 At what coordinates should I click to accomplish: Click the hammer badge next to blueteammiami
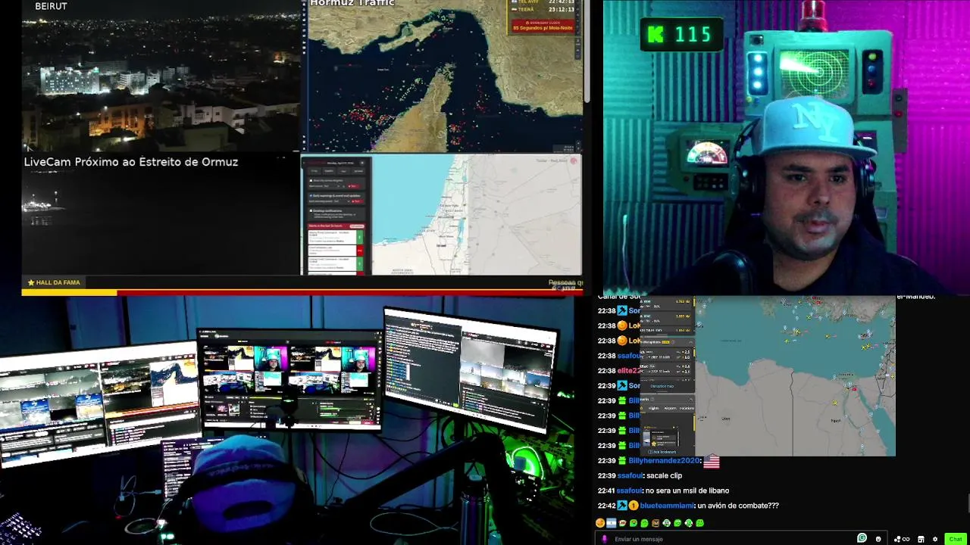(622, 506)
